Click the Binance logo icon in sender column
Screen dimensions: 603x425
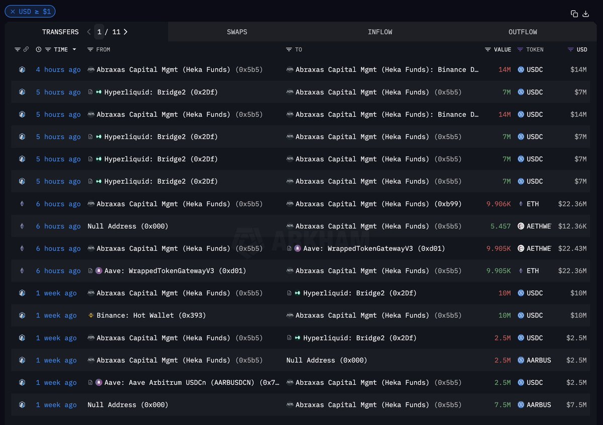91,315
